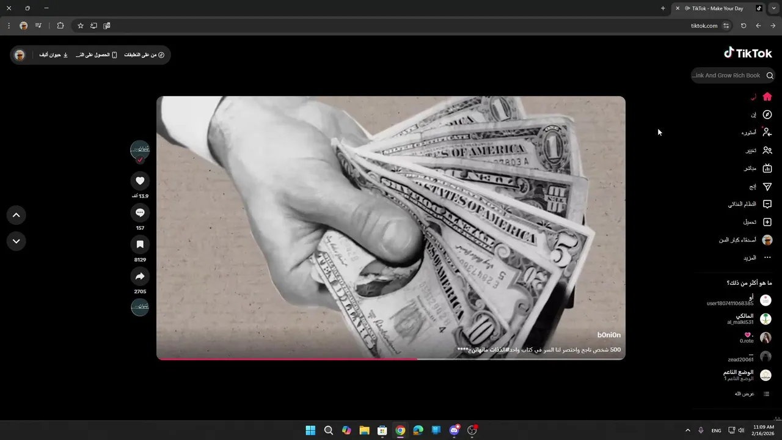Open the LIVE television sidebar icon
This screenshot has height=440, width=782.
click(x=767, y=168)
